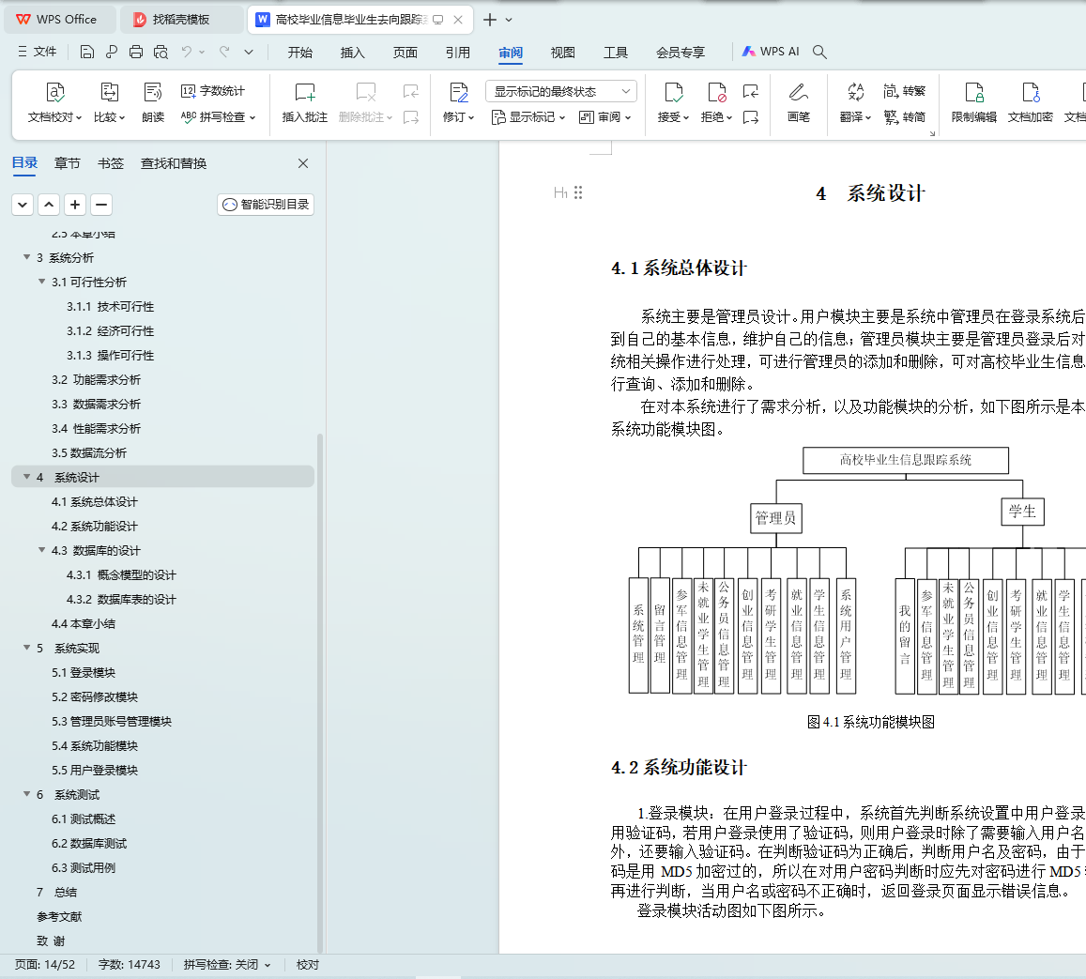Click the move down outline arrow button
The image size is (1086, 979).
point(23,205)
